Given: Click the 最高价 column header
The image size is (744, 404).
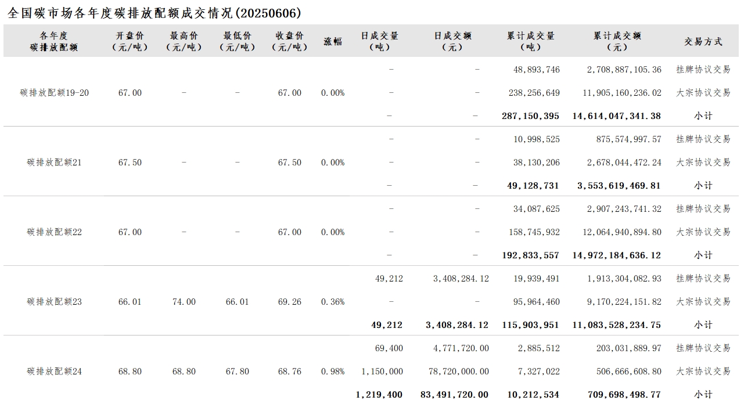Looking at the screenshot, I should tap(184, 41).
